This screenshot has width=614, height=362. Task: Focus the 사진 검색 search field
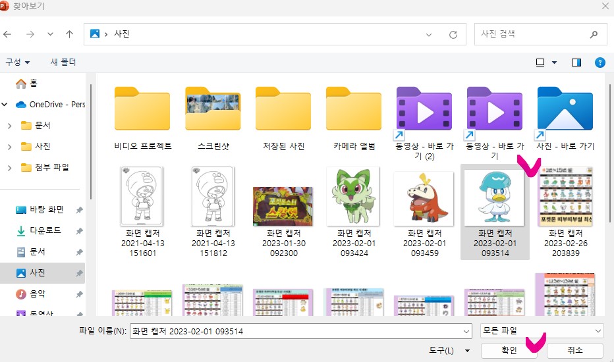pos(540,34)
